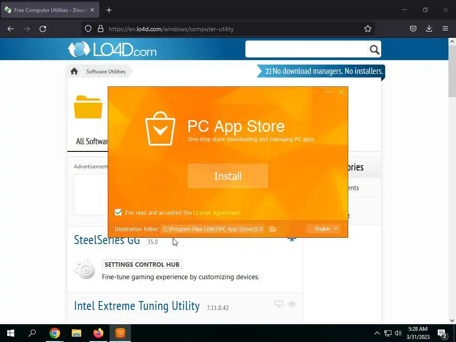
Task: Open volume control tray icon
Action: 398,333
